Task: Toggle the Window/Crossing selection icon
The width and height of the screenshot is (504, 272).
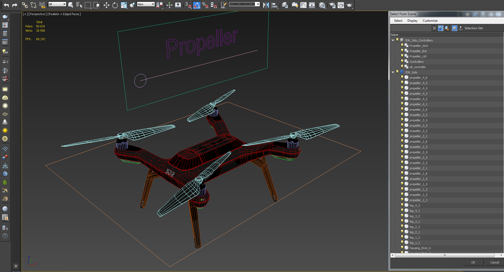Action: pos(96,5)
